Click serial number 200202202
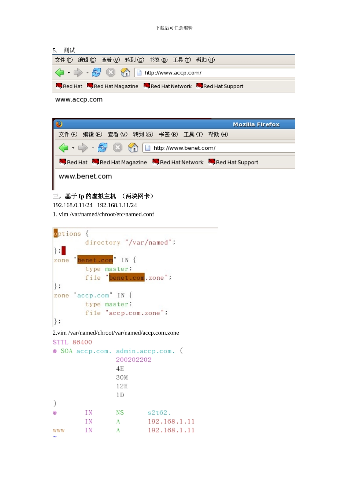348x492 pixels. coord(134,360)
